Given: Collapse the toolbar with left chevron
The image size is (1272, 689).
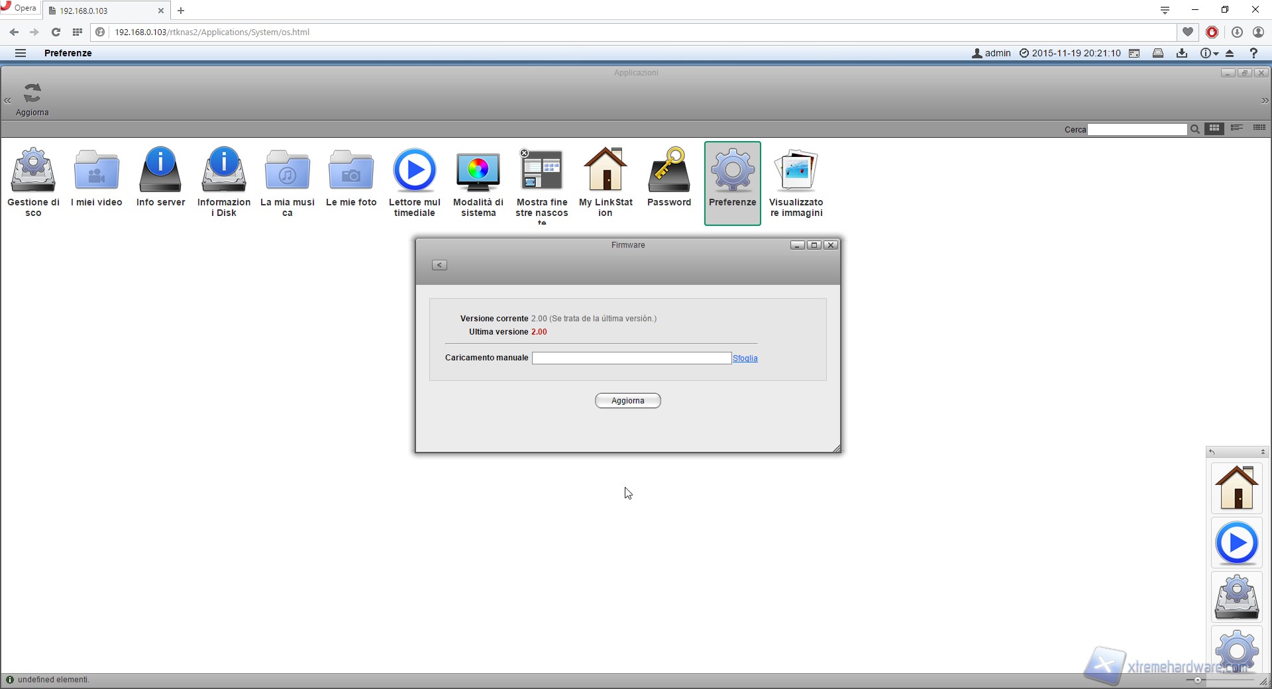Looking at the screenshot, I should 8,101.
